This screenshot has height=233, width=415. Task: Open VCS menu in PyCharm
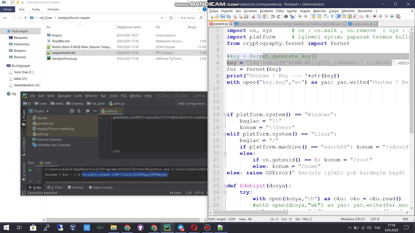click(x=124, y=96)
